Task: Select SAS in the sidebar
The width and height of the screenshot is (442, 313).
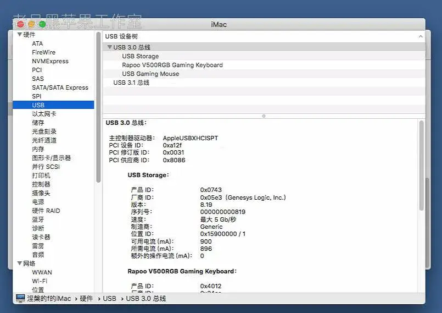Action: 38,79
